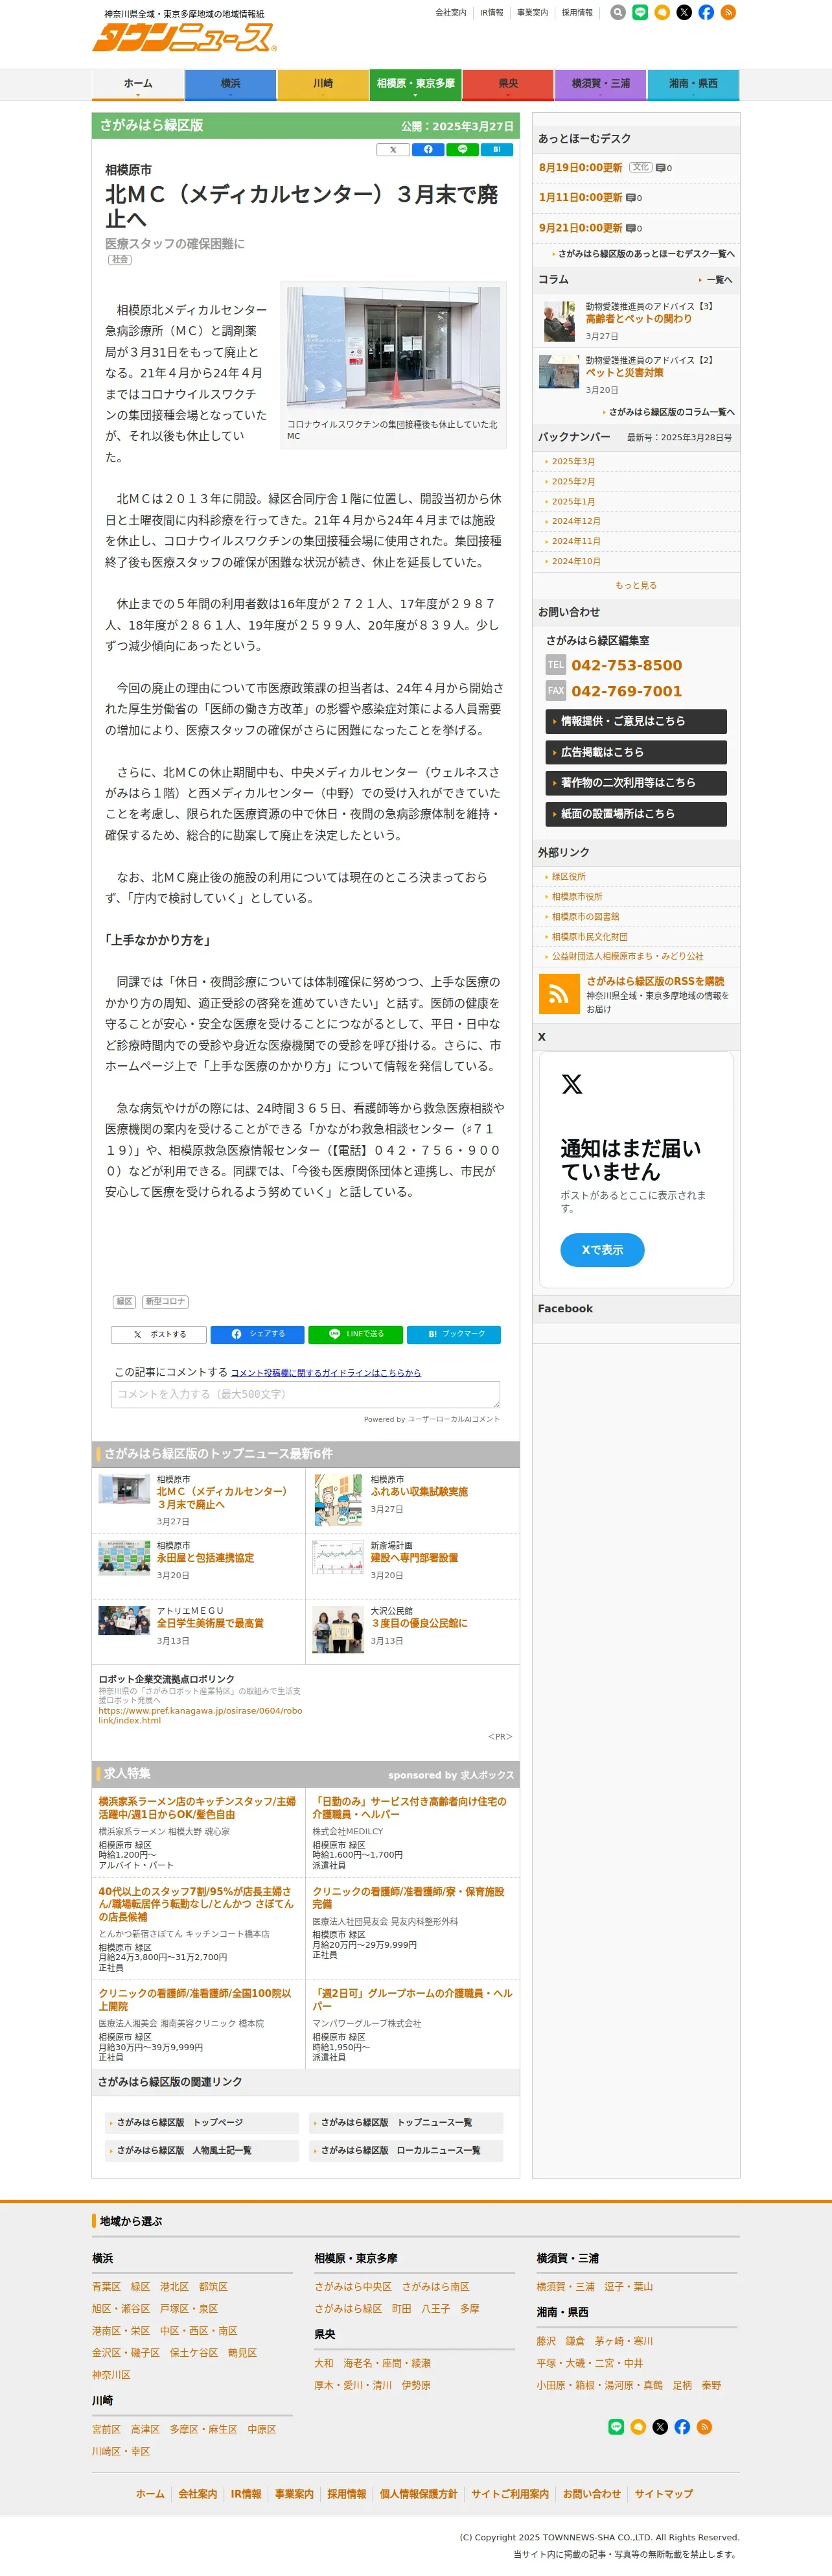Image resolution: width=832 pixels, height=2576 pixels.
Task: Expand 2024年10月 back number
Action: point(576,561)
